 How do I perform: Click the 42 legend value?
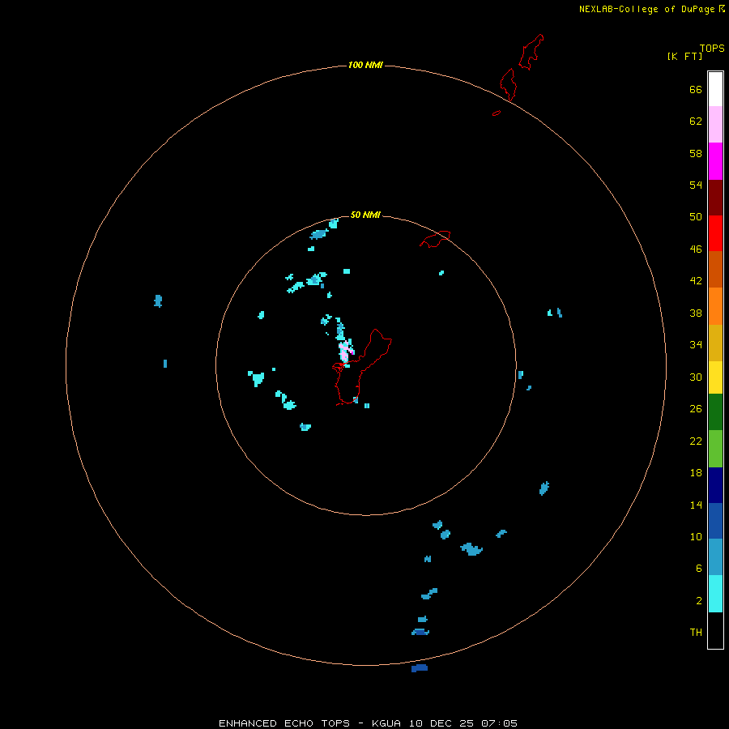tap(696, 281)
